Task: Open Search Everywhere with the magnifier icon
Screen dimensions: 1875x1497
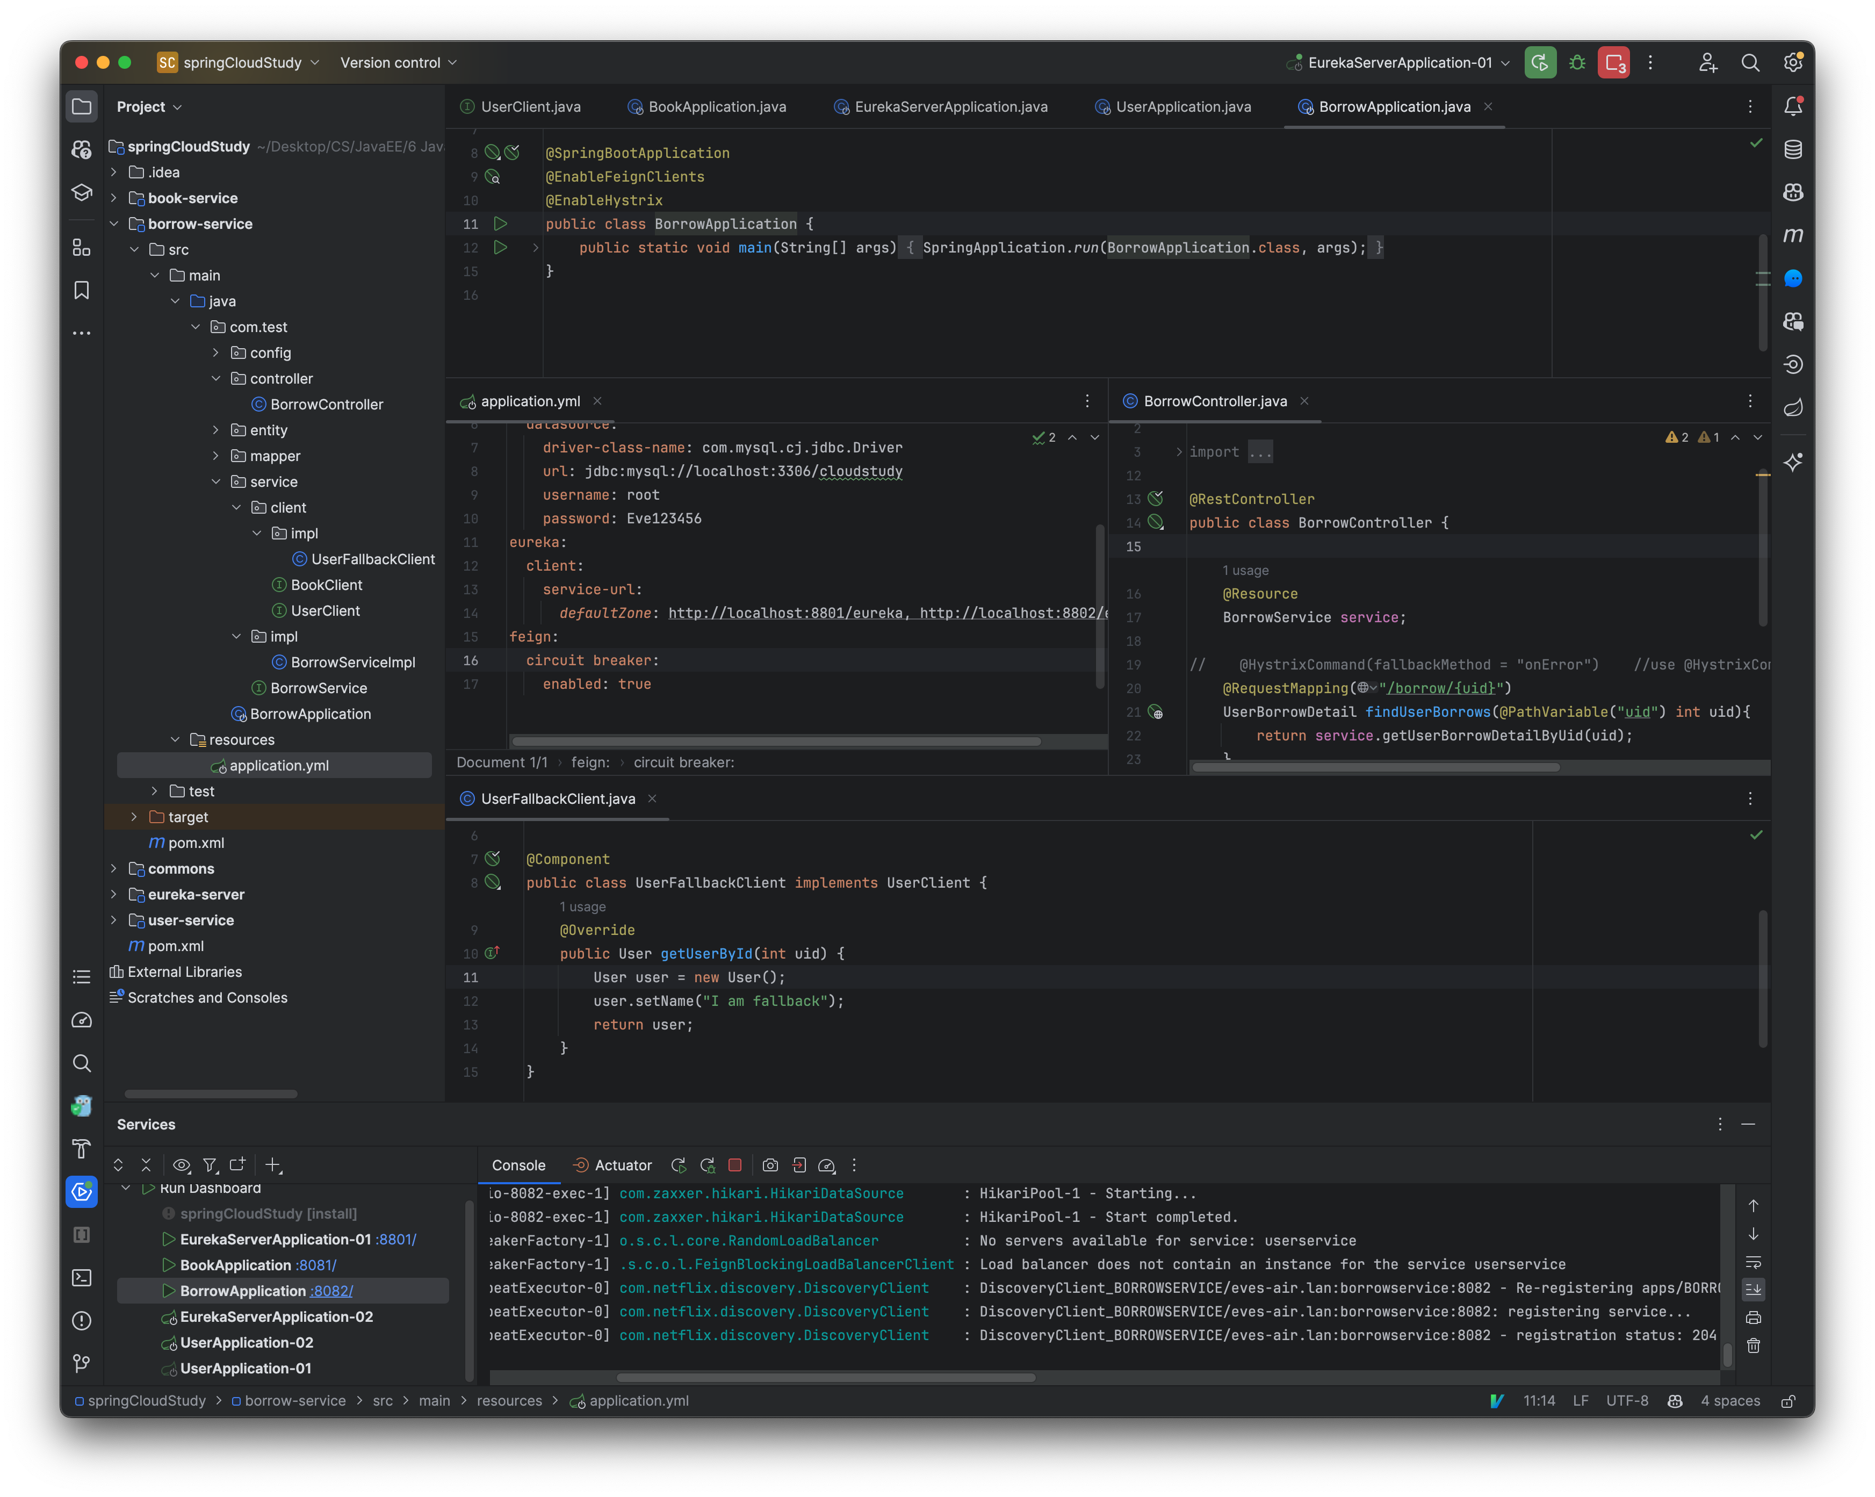Action: [x=1751, y=63]
